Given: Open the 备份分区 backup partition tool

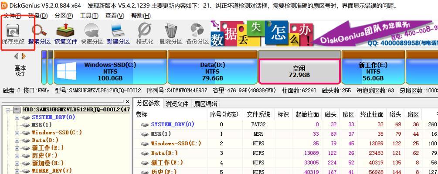Looking at the screenshot, I should click(x=197, y=34).
